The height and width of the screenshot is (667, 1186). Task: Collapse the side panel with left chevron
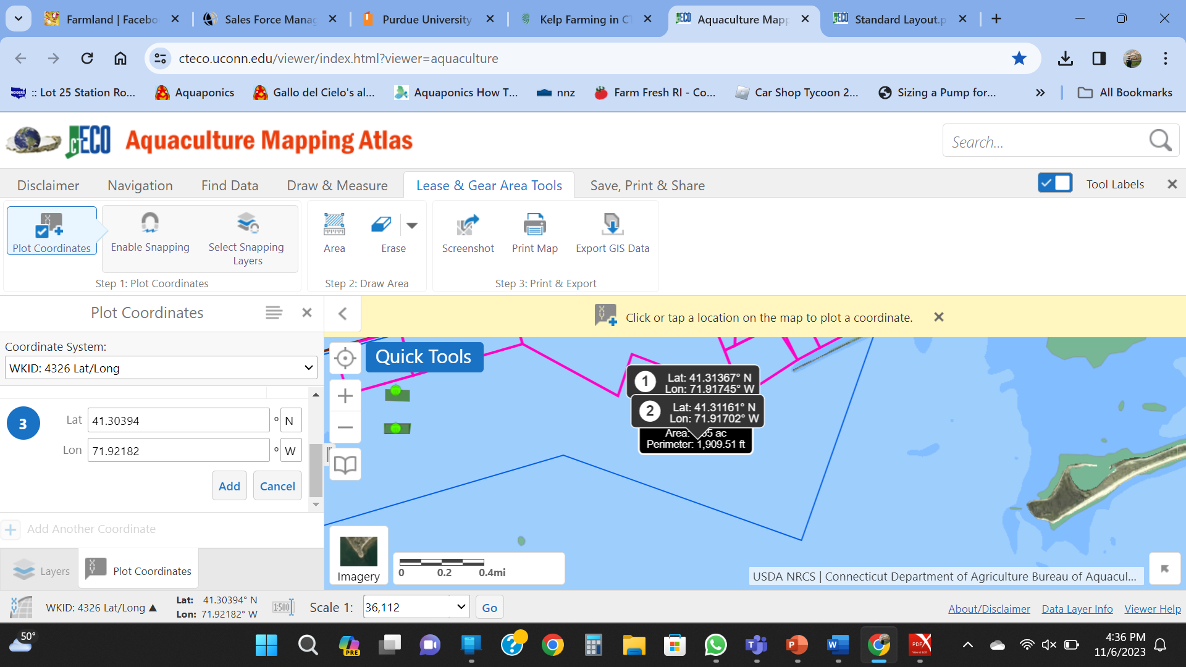343,314
